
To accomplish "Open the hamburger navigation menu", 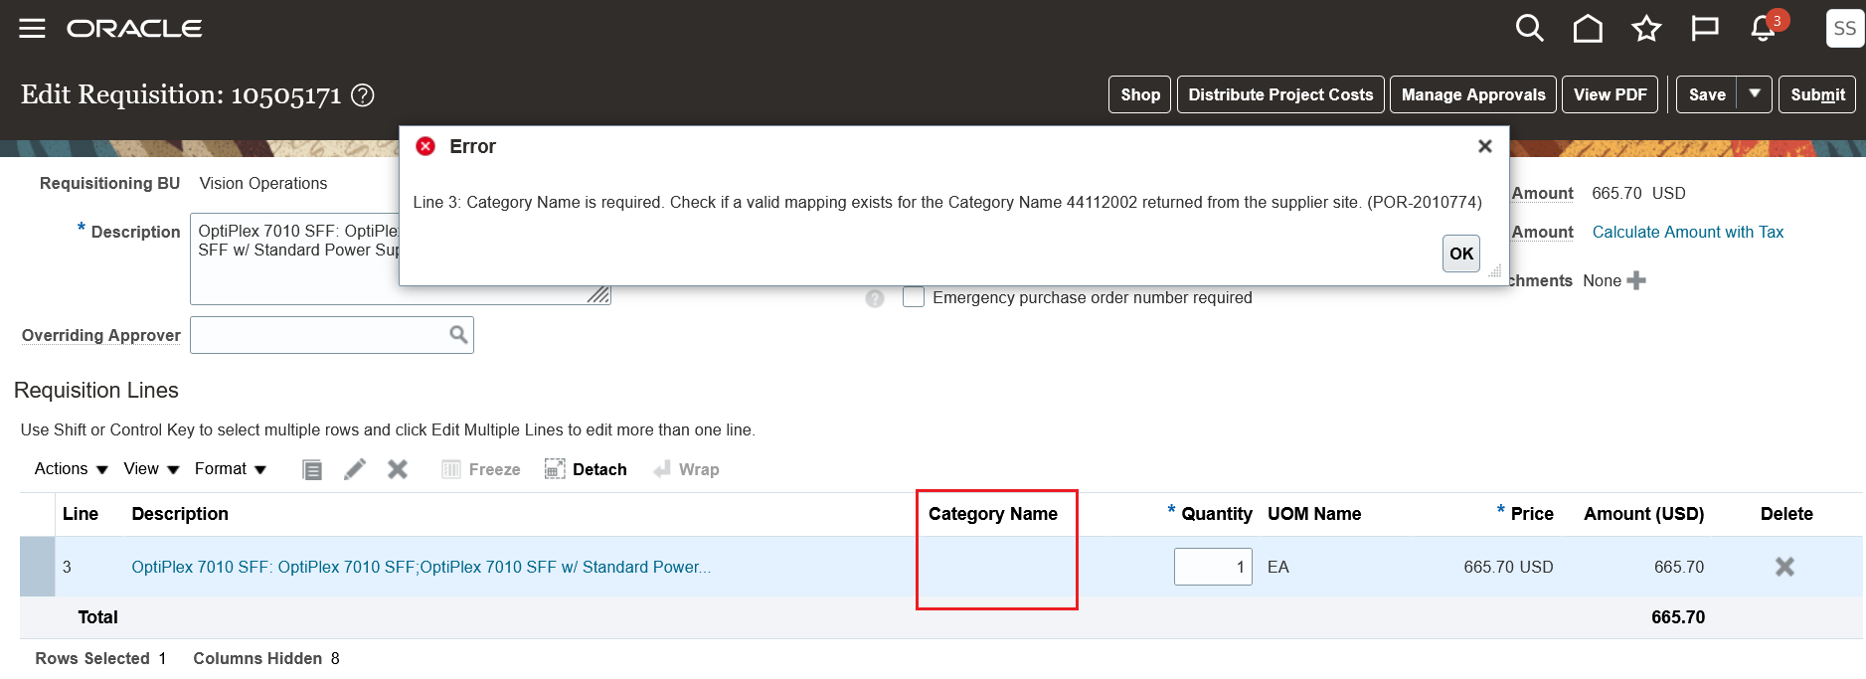I will click(32, 28).
